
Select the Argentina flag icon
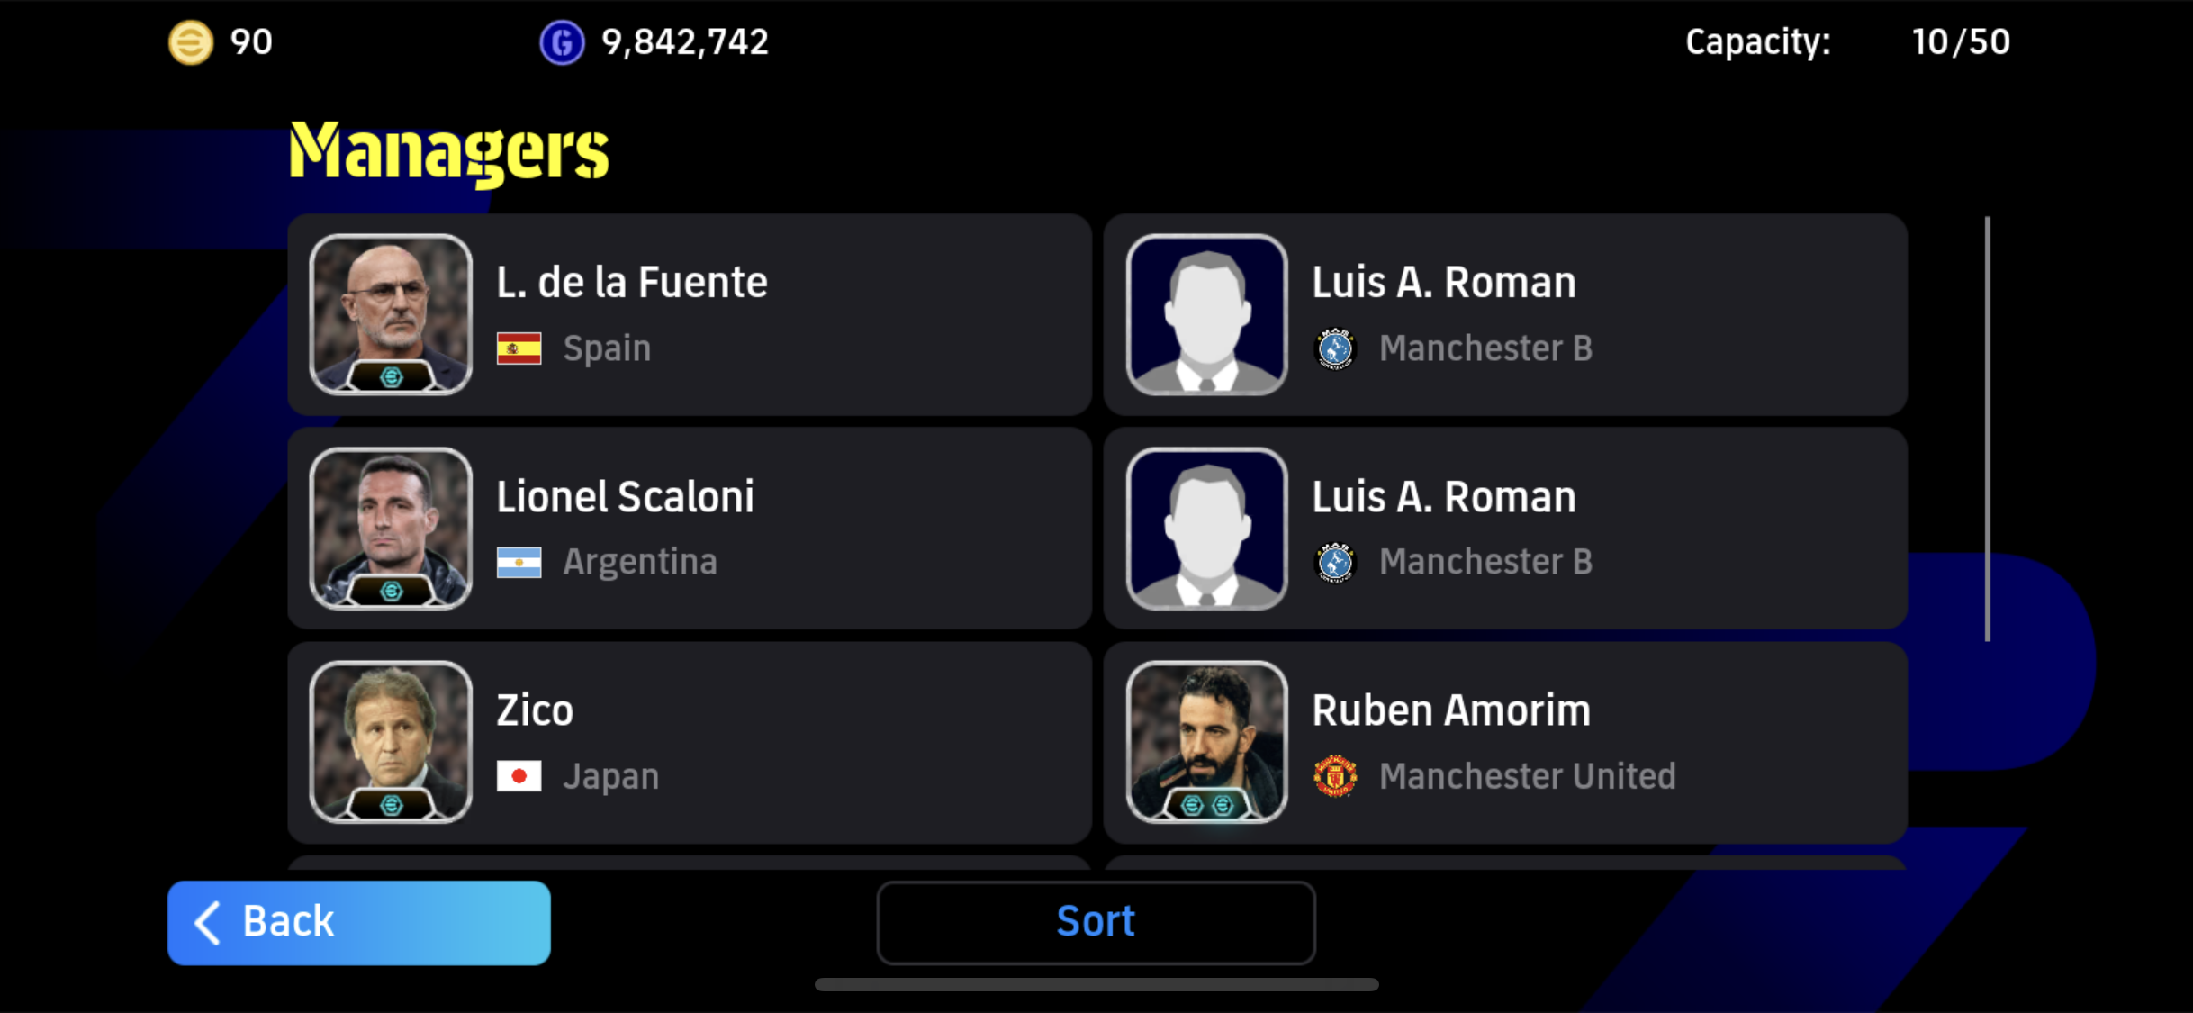click(x=519, y=562)
